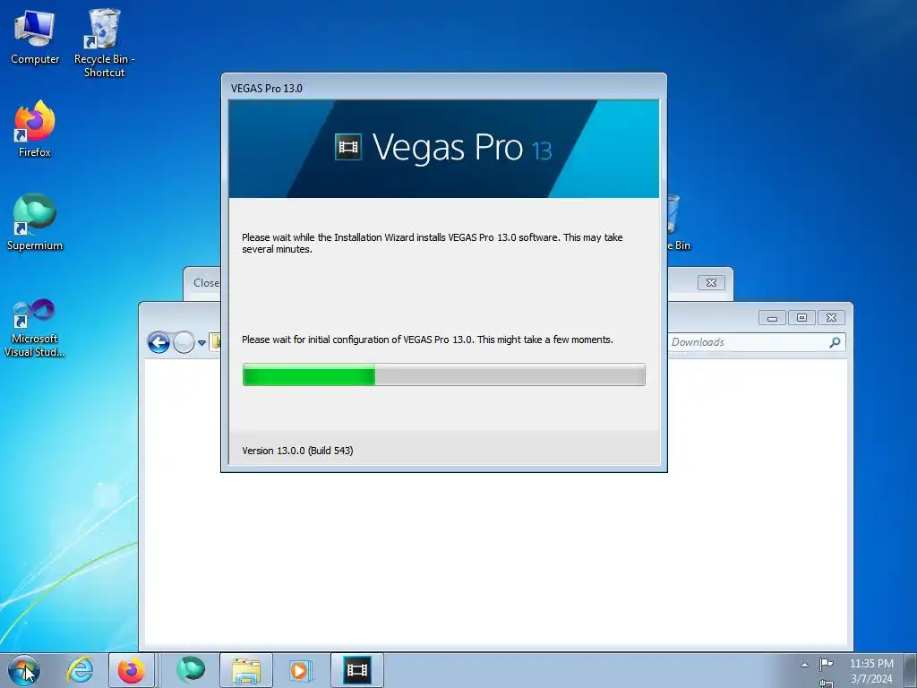Open Supermium from the taskbar

tap(191, 670)
